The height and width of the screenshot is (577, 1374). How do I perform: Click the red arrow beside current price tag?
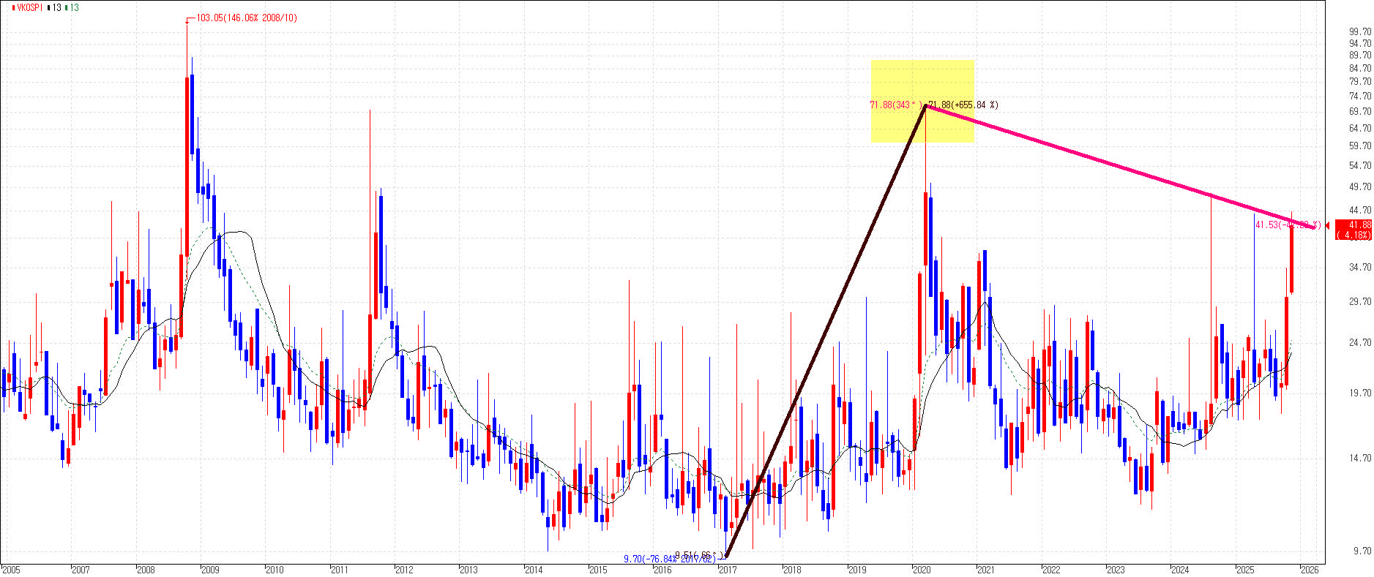tap(1328, 226)
